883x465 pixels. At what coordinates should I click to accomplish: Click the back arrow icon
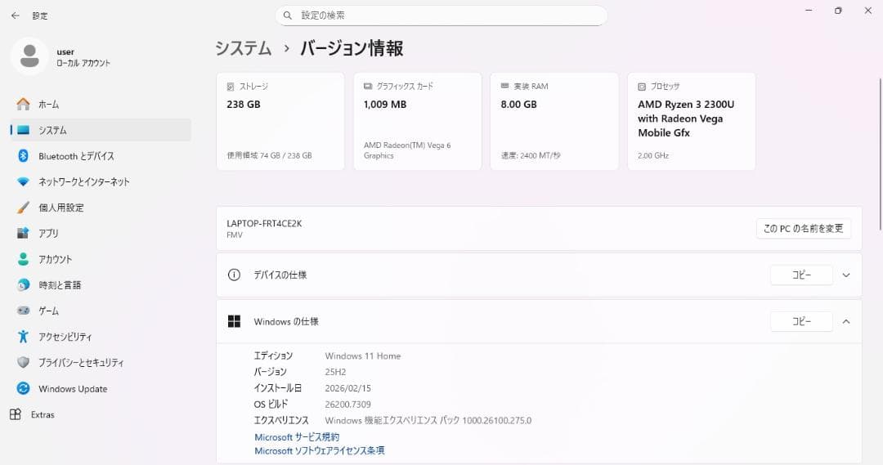click(x=16, y=16)
